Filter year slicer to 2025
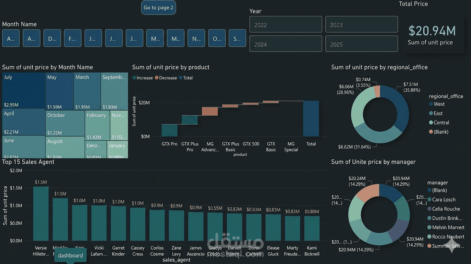471x264 pixels. point(361,44)
